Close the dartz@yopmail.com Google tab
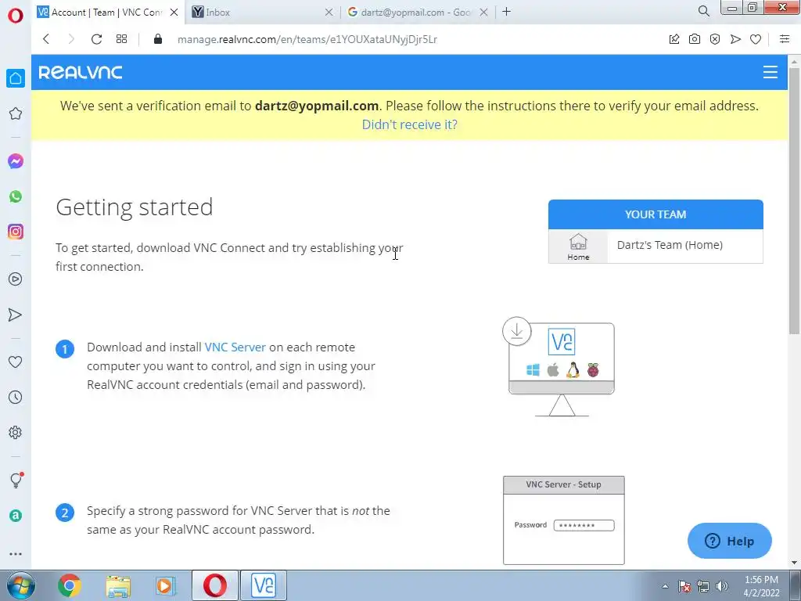Viewport: 801px width, 601px height. (x=483, y=13)
